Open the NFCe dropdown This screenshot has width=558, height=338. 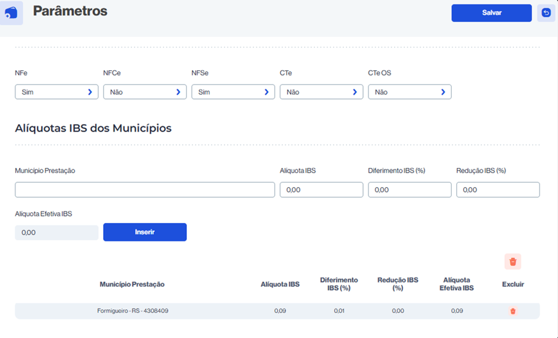(x=145, y=92)
